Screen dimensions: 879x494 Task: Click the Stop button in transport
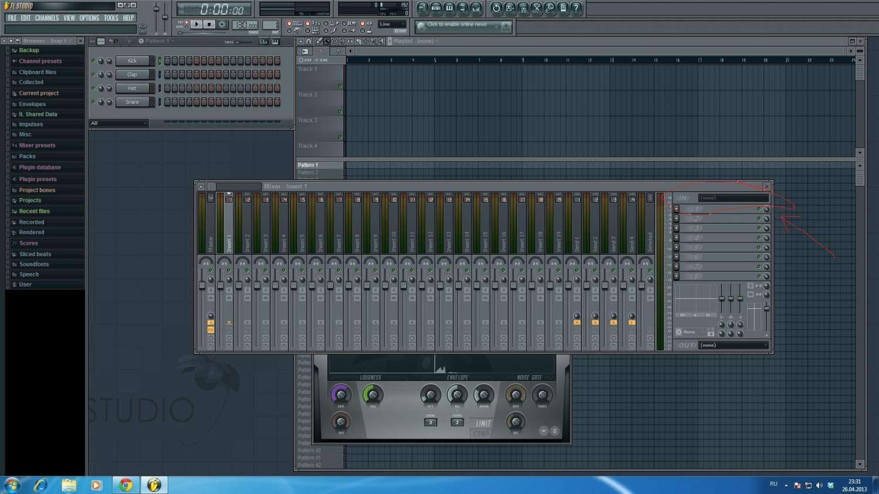(x=209, y=25)
